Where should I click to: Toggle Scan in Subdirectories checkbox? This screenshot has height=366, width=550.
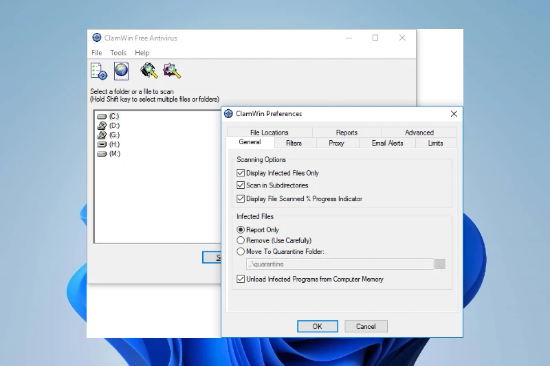(x=241, y=185)
